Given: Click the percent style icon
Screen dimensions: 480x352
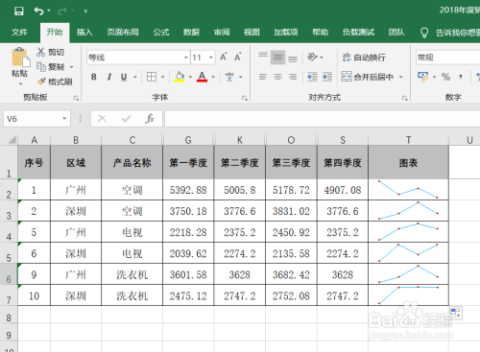Looking at the screenshot, I should [445, 77].
